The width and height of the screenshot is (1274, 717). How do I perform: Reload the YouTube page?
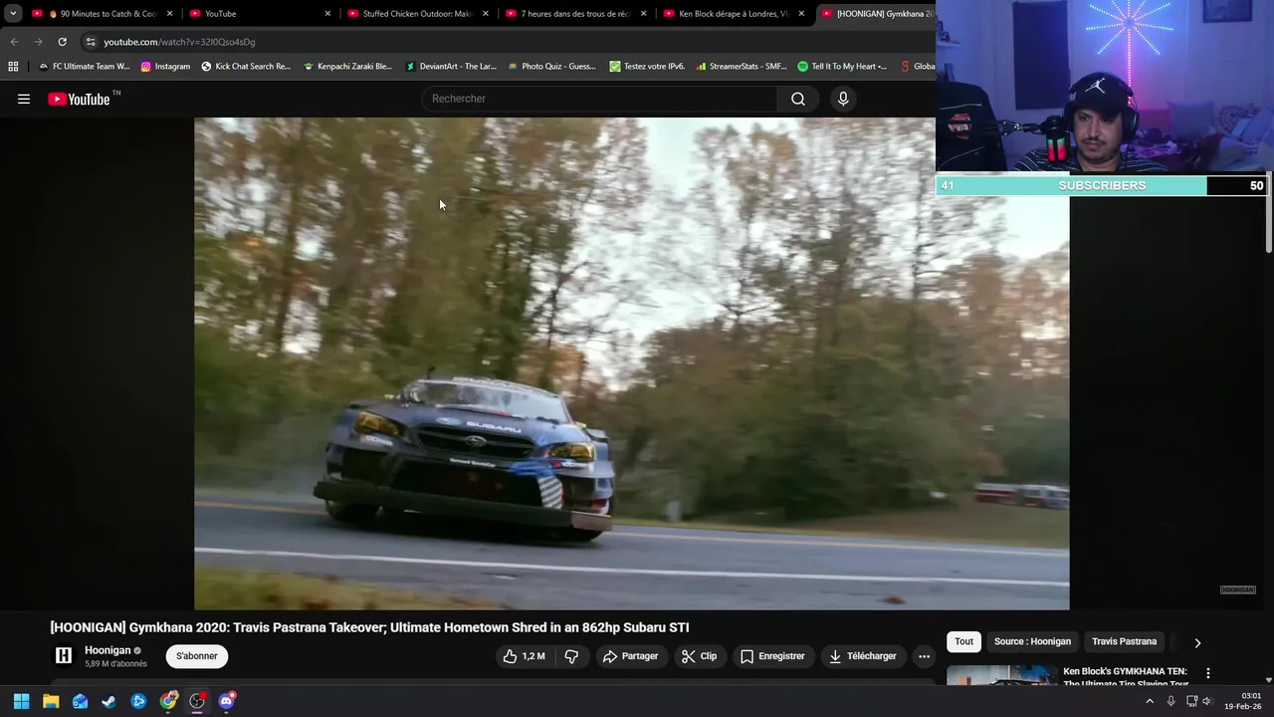[x=62, y=42]
